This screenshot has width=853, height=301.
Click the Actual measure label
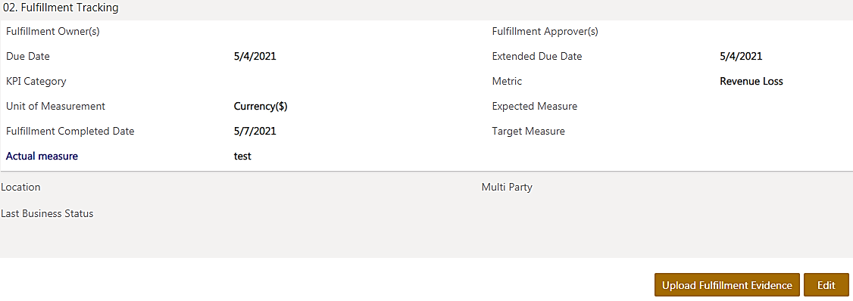(42, 157)
